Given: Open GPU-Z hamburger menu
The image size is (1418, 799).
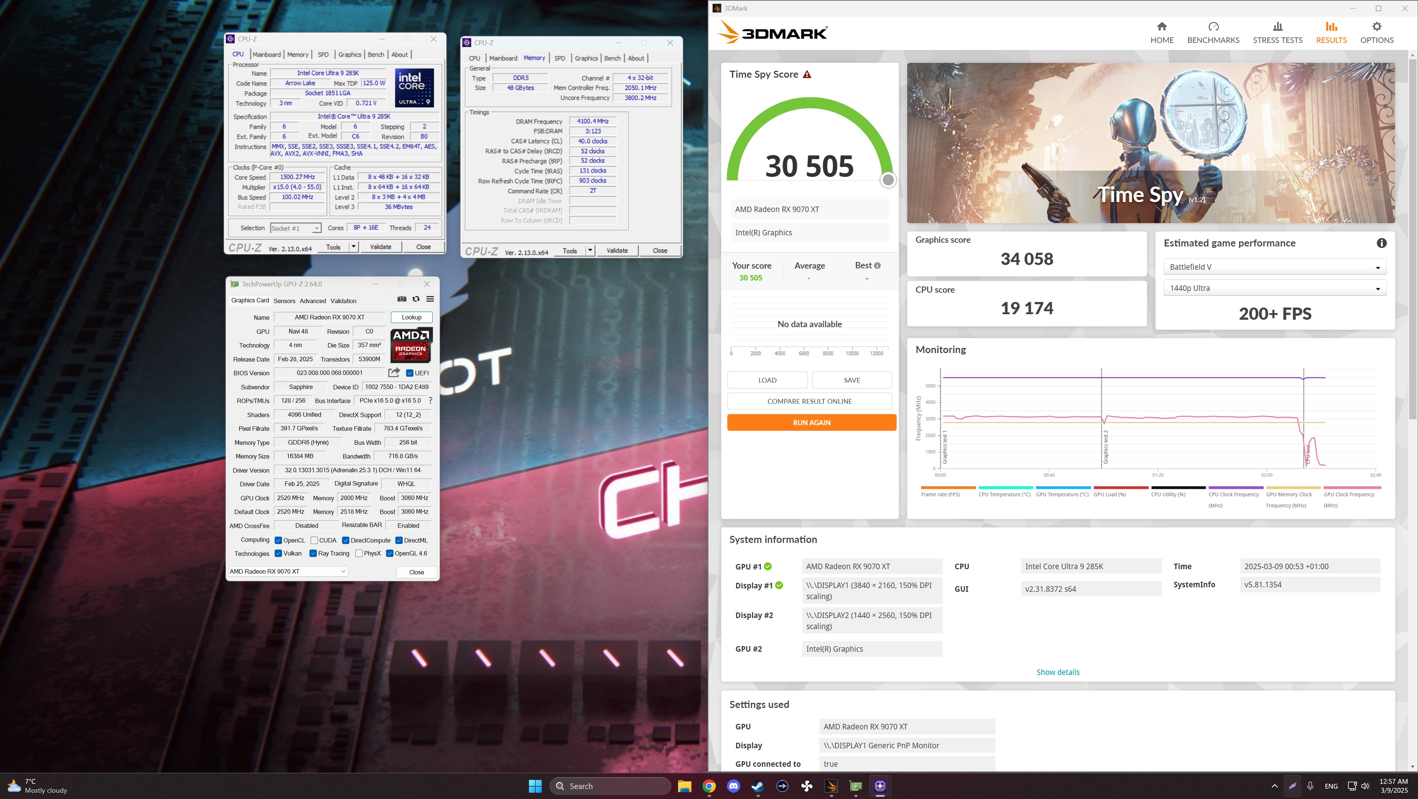Looking at the screenshot, I should click(430, 299).
